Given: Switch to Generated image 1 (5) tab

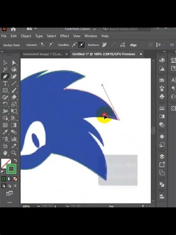Looking at the screenshot, I should [43, 54].
